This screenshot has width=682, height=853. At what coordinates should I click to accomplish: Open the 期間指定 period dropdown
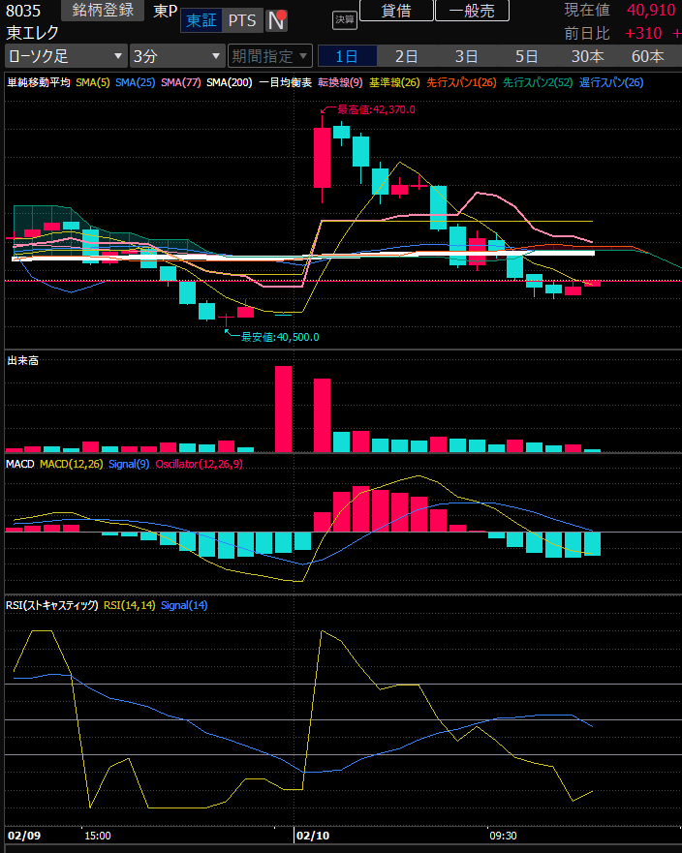click(x=270, y=55)
